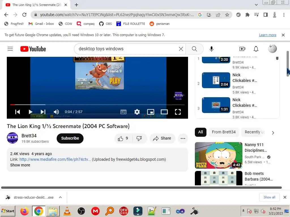Open Windows Start menu
Screen dimensions: 290x217
8,211
